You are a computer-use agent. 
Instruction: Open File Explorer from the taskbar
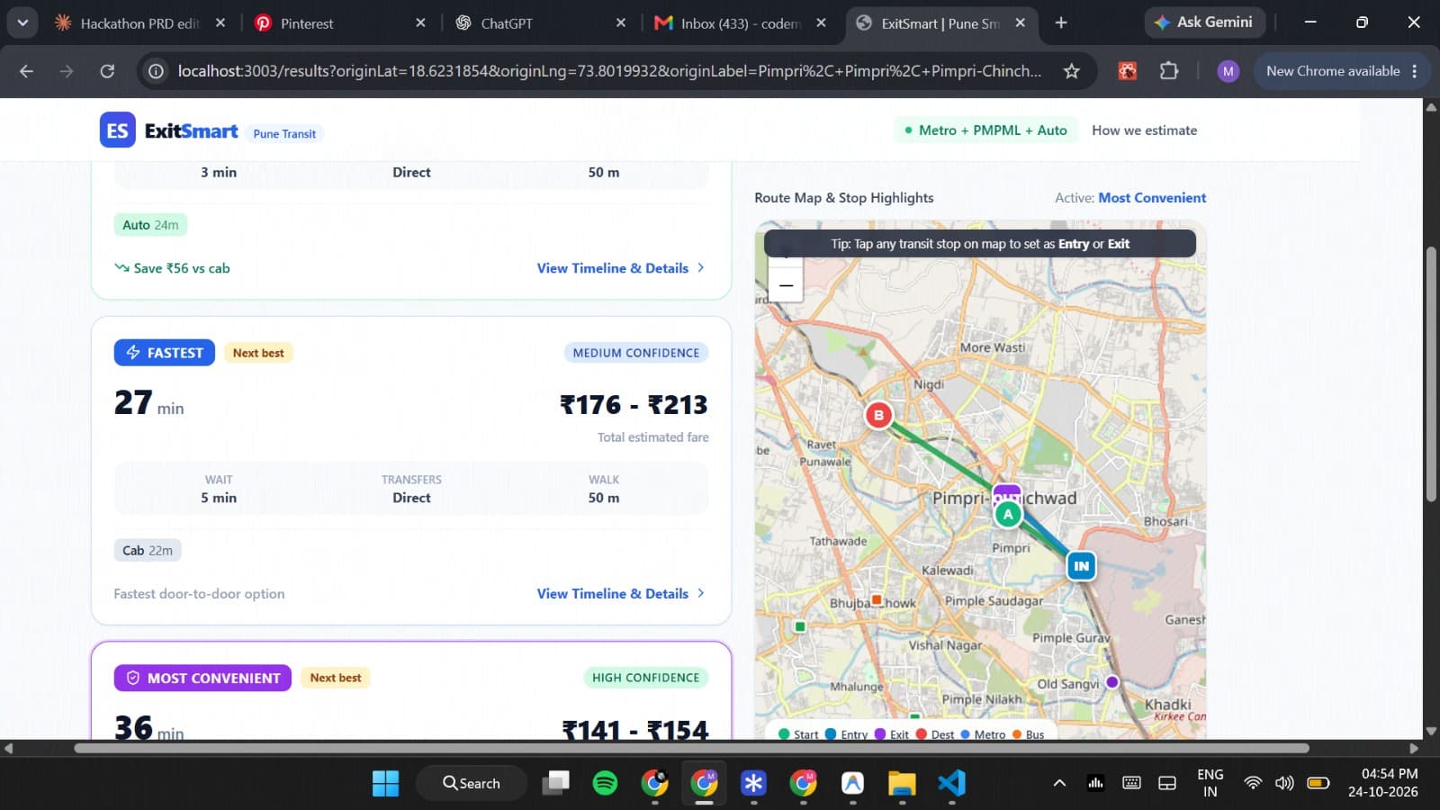tap(902, 783)
